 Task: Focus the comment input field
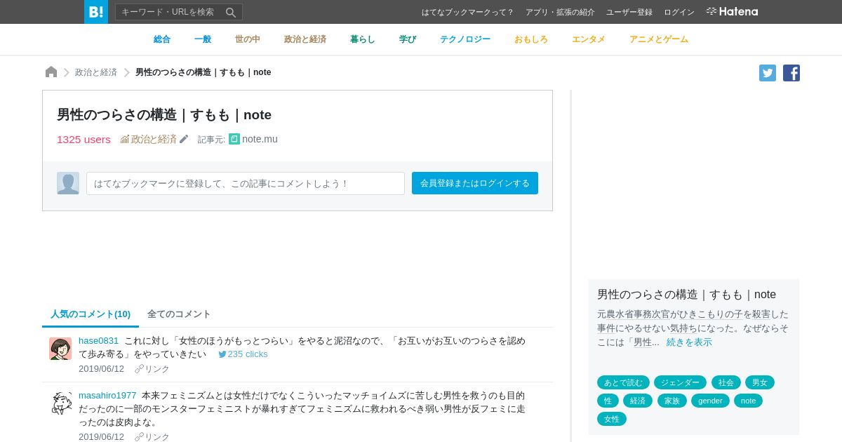246,183
